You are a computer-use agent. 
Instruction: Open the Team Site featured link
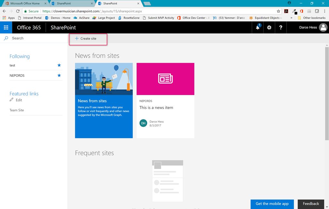(x=17, y=110)
